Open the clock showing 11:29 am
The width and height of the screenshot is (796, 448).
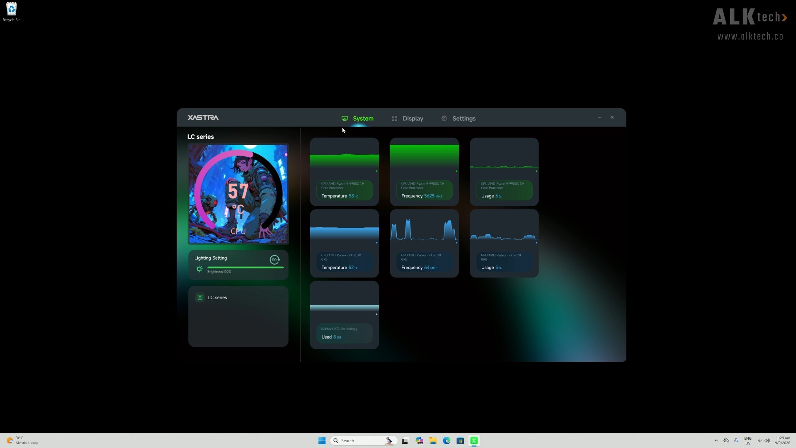[x=782, y=441]
